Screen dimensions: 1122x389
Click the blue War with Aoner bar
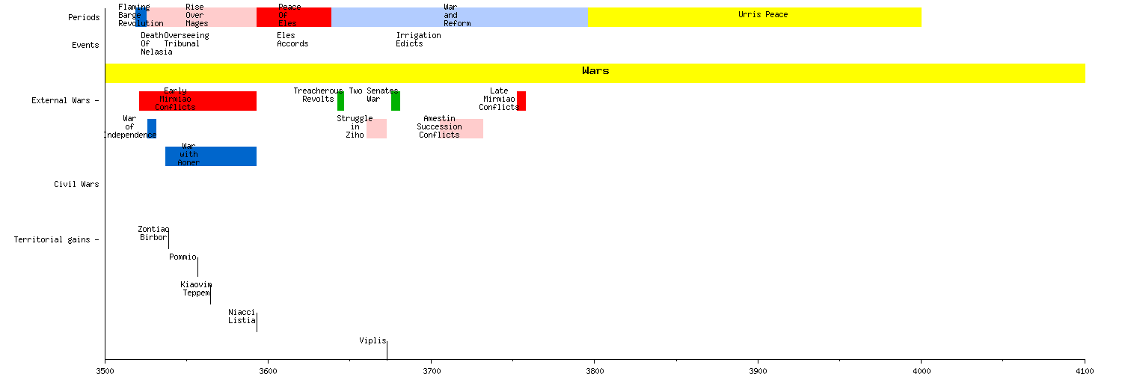[x=211, y=156]
